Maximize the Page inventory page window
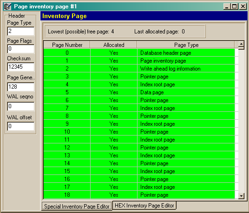The width and height of the screenshot is (249, 213). coord(235,6)
